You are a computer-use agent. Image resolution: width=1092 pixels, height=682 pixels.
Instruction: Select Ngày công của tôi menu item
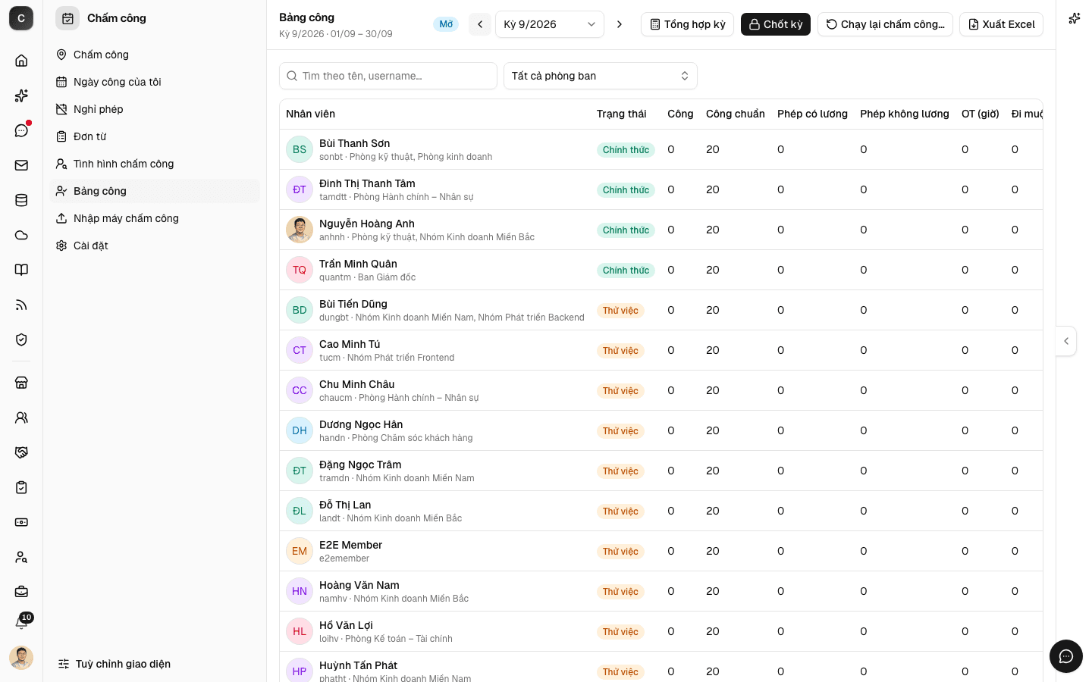(x=155, y=82)
